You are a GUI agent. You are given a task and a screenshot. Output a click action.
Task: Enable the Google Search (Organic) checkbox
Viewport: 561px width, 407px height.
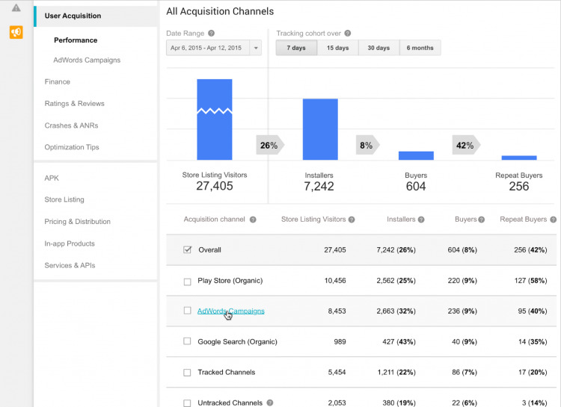(x=188, y=341)
